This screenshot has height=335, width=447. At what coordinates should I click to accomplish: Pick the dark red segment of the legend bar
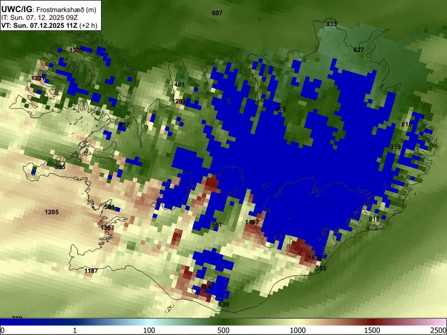372,322
